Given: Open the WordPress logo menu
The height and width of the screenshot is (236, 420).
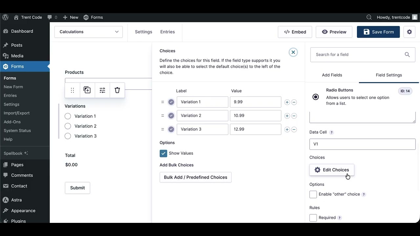Looking at the screenshot, I should pos(5,17).
